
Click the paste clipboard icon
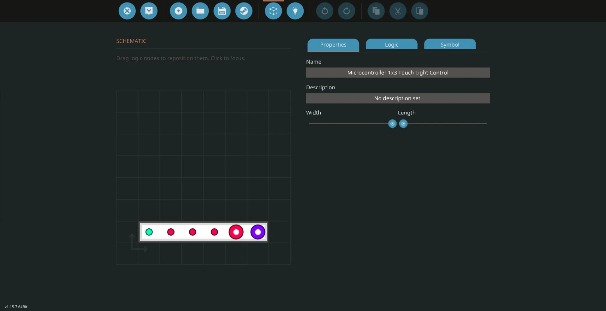point(419,11)
